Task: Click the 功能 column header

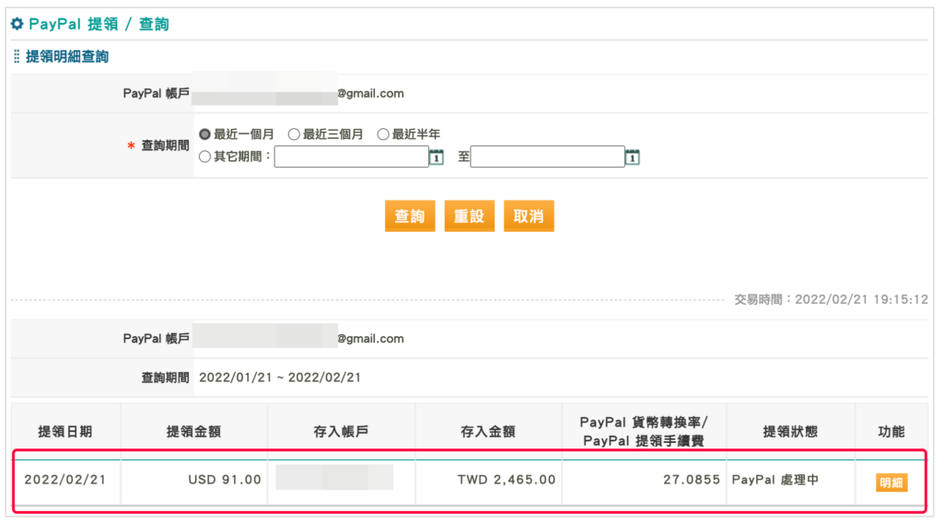Action: pyautogui.click(x=891, y=432)
